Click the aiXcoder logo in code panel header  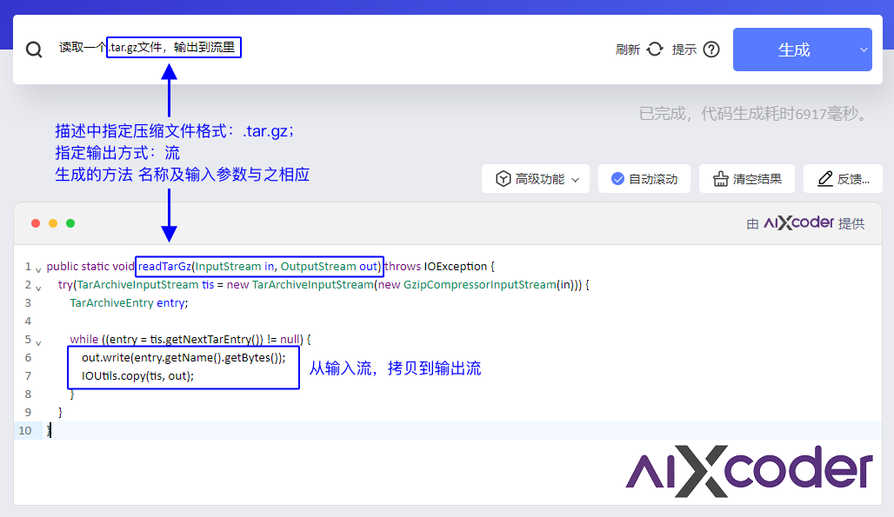point(798,222)
